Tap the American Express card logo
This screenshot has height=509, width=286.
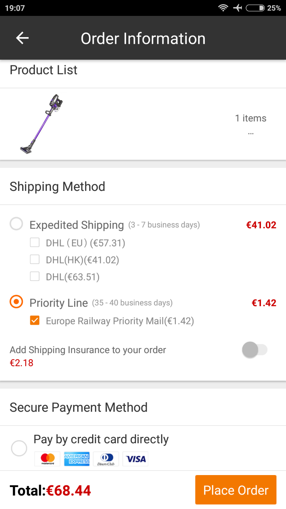click(x=77, y=459)
